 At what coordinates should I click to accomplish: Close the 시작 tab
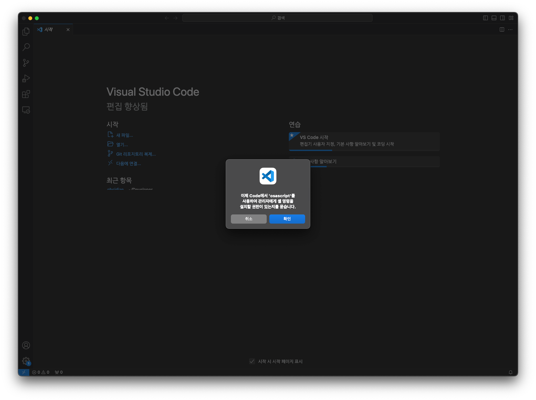point(68,30)
